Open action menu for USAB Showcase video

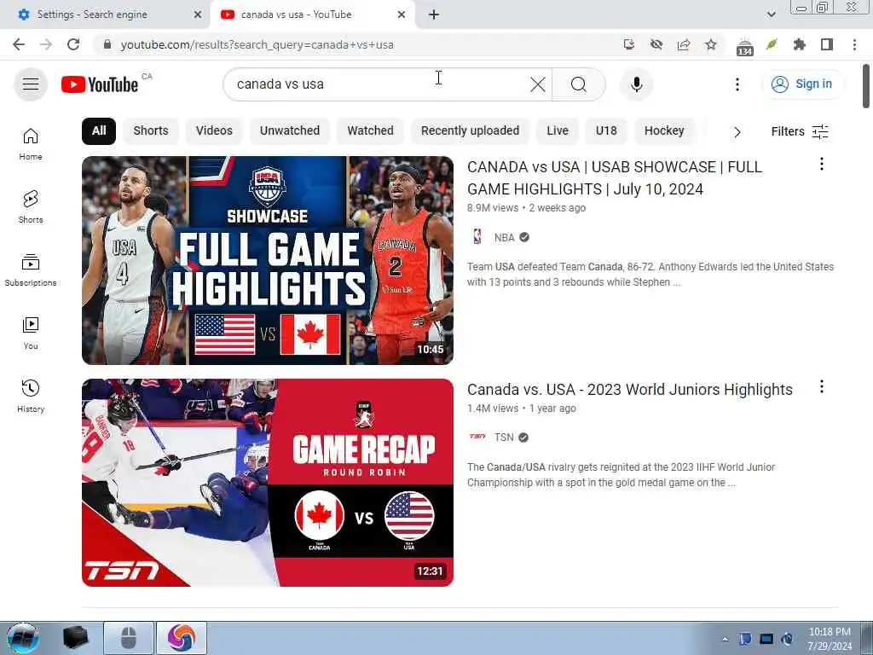coord(821,164)
